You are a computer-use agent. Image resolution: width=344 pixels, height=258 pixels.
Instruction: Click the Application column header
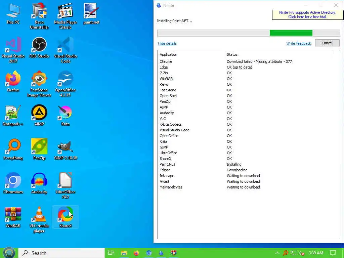coord(168,54)
